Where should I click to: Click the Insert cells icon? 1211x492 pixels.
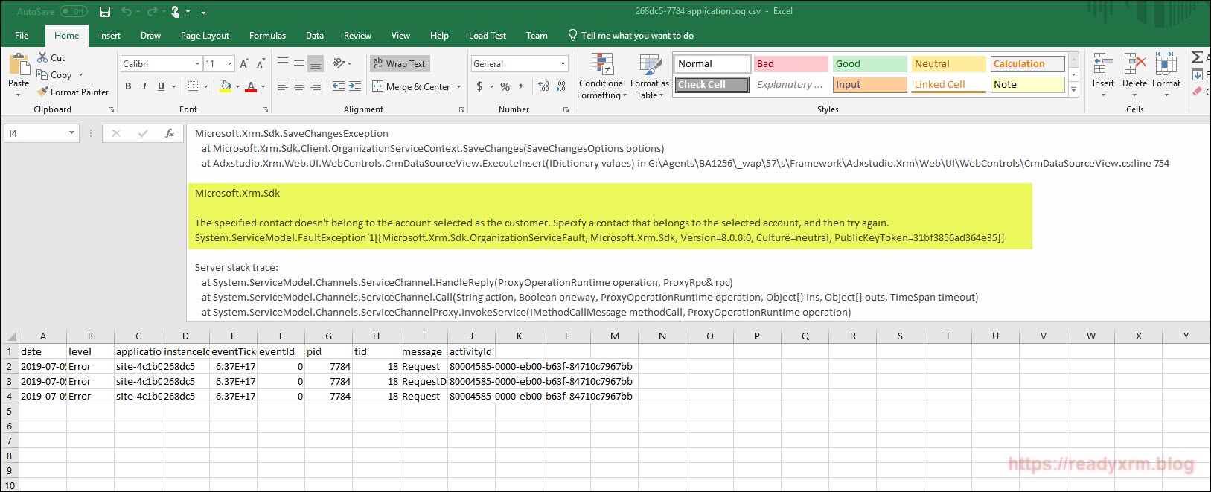tap(1103, 65)
